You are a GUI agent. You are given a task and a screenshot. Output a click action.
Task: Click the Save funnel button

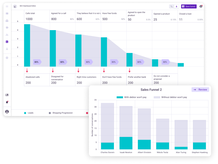pyautogui.click(x=189, y=6)
